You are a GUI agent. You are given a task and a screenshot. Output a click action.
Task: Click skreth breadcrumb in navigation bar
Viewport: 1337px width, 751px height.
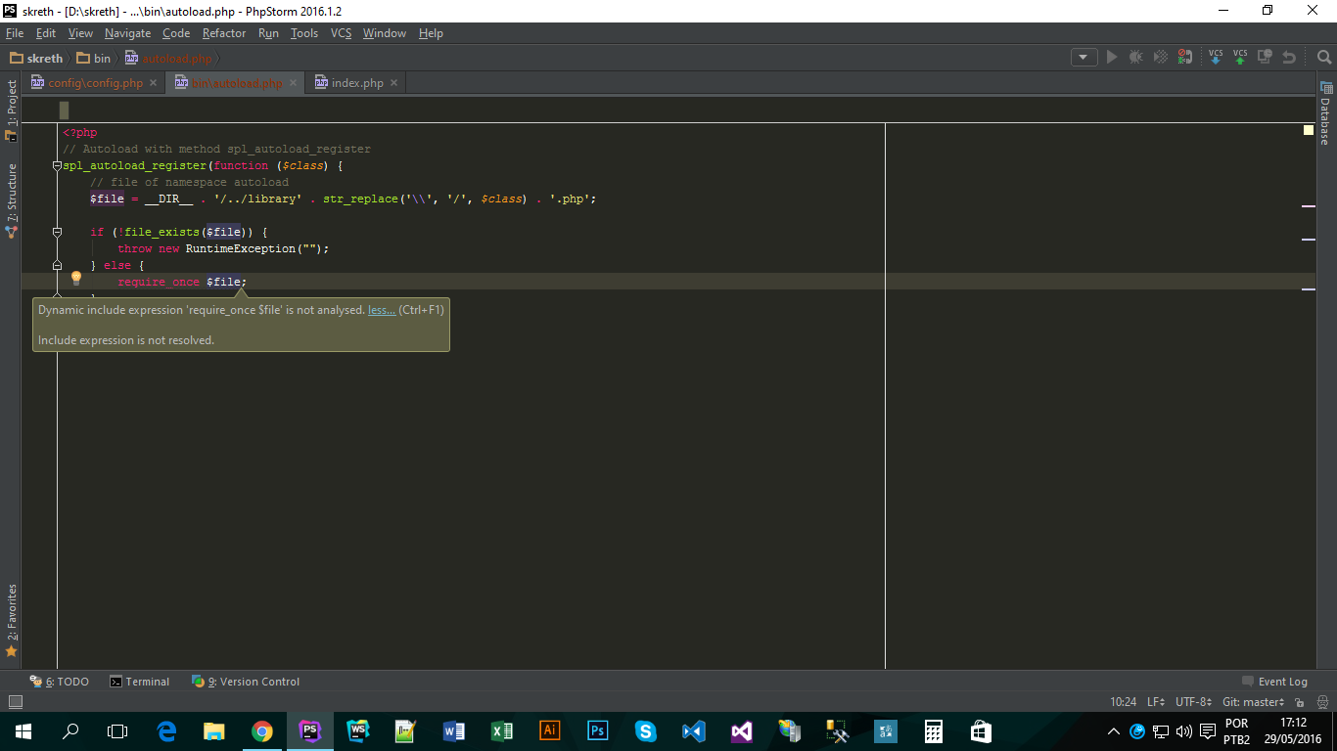coord(36,59)
